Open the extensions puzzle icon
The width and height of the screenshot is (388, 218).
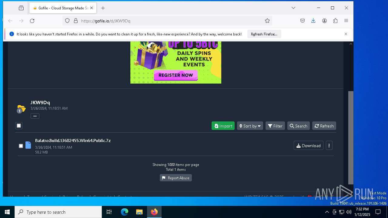coord(335,21)
